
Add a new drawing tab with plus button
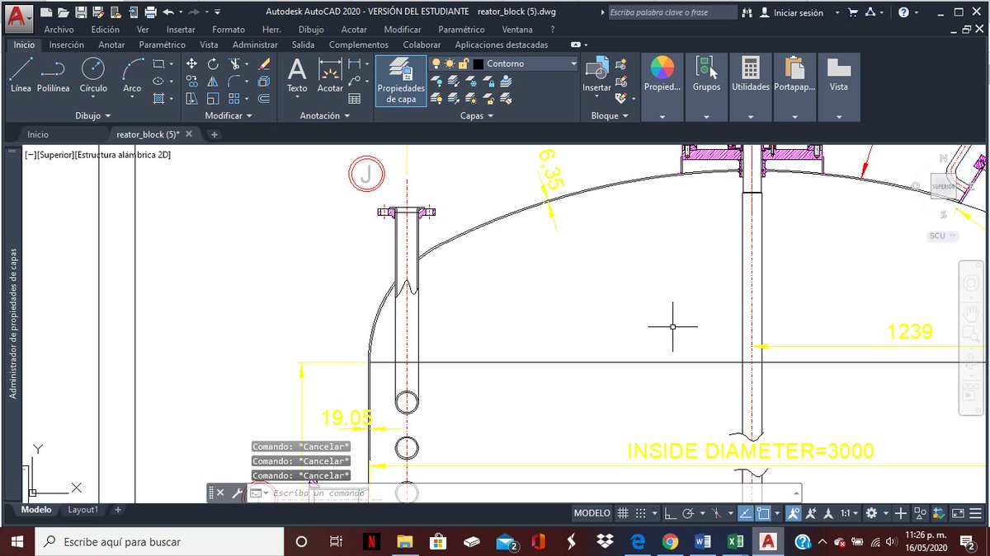pyautogui.click(x=214, y=134)
